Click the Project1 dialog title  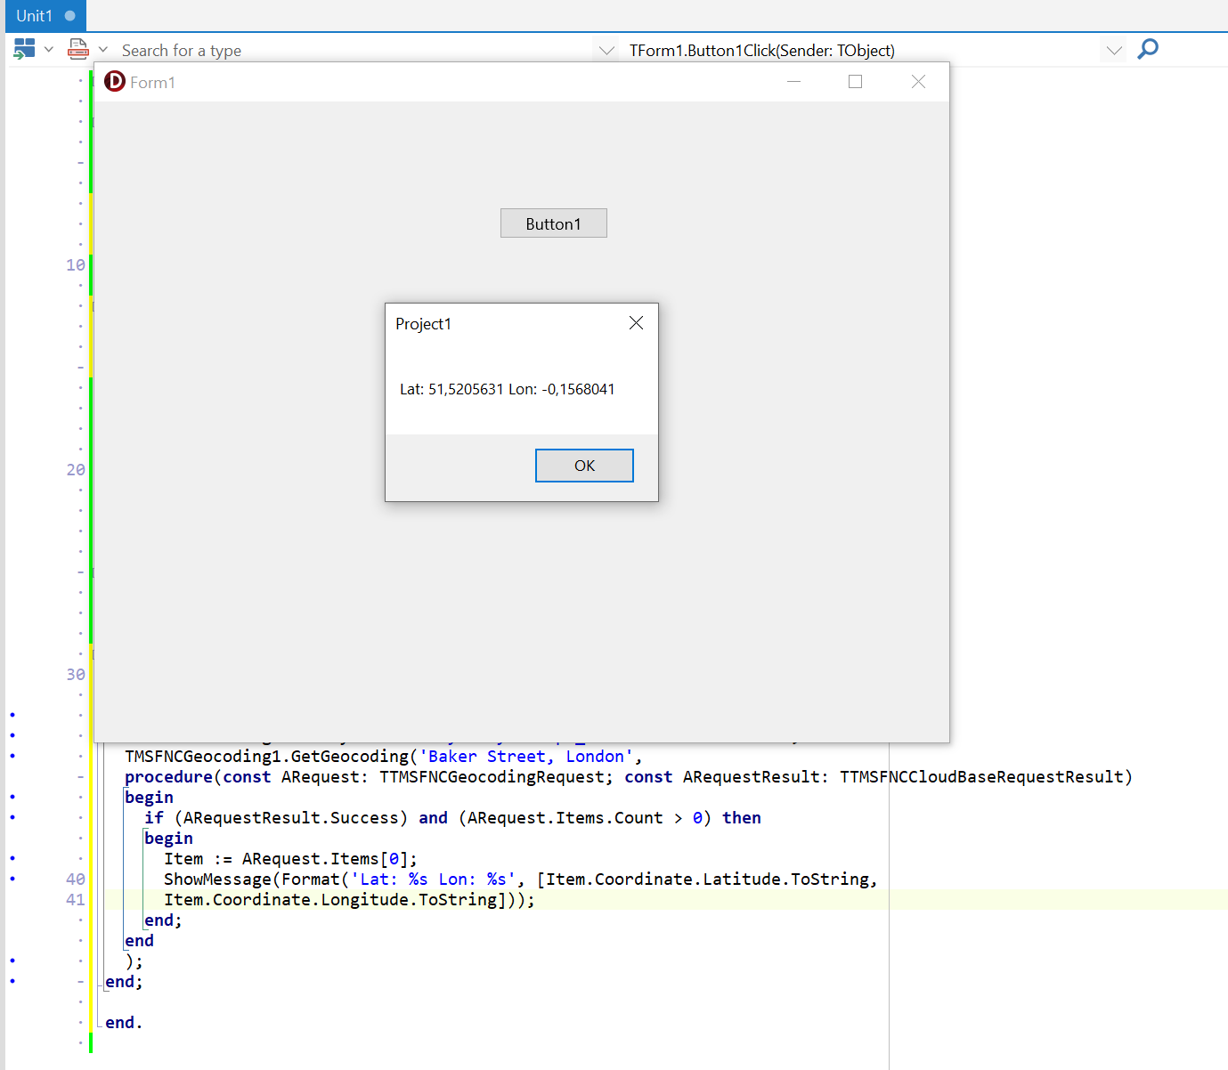coord(424,324)
